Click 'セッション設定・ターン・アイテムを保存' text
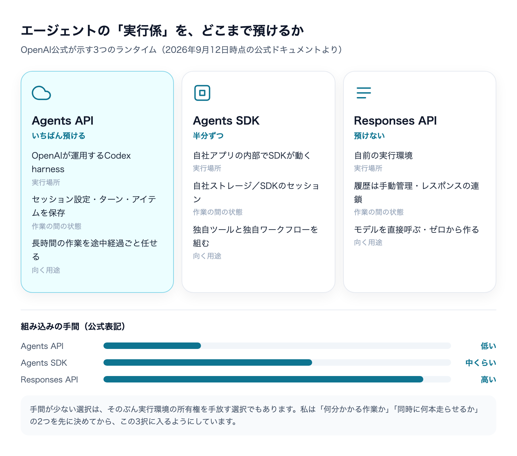The image size is (517, 456). point(94,206)
